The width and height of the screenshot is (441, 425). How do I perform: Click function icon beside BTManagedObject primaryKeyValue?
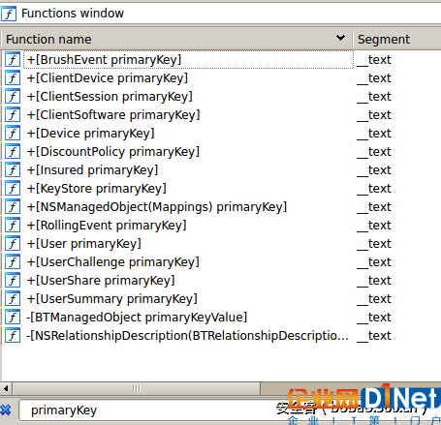tap(13, 317)
